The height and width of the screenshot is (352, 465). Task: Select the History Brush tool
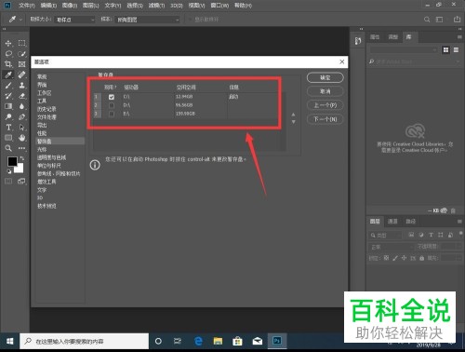tap(8, 96)
